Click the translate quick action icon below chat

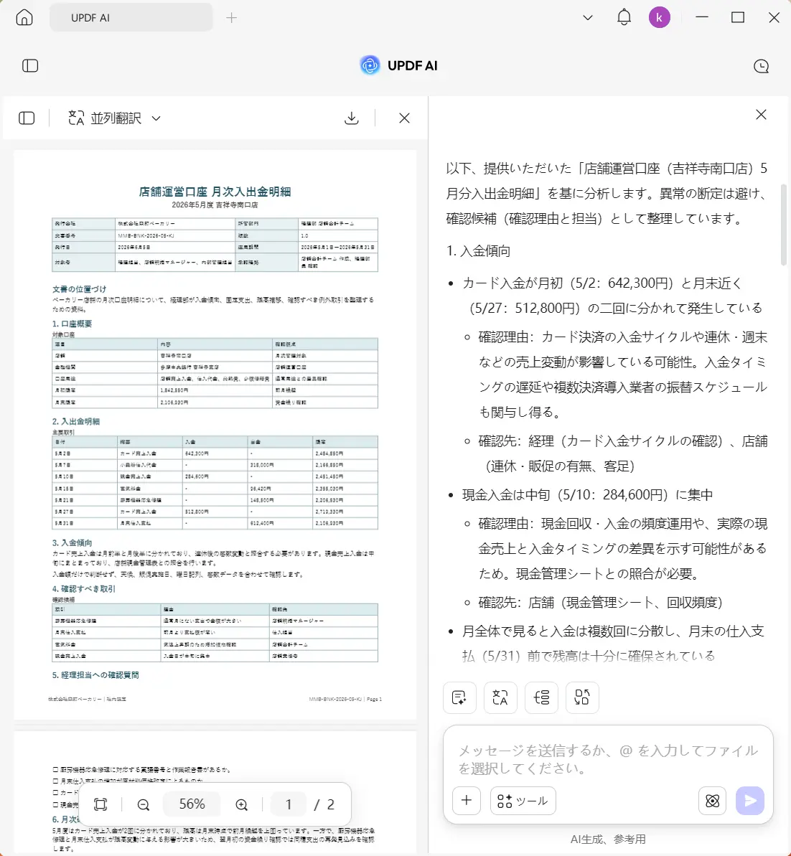[500, 697]
